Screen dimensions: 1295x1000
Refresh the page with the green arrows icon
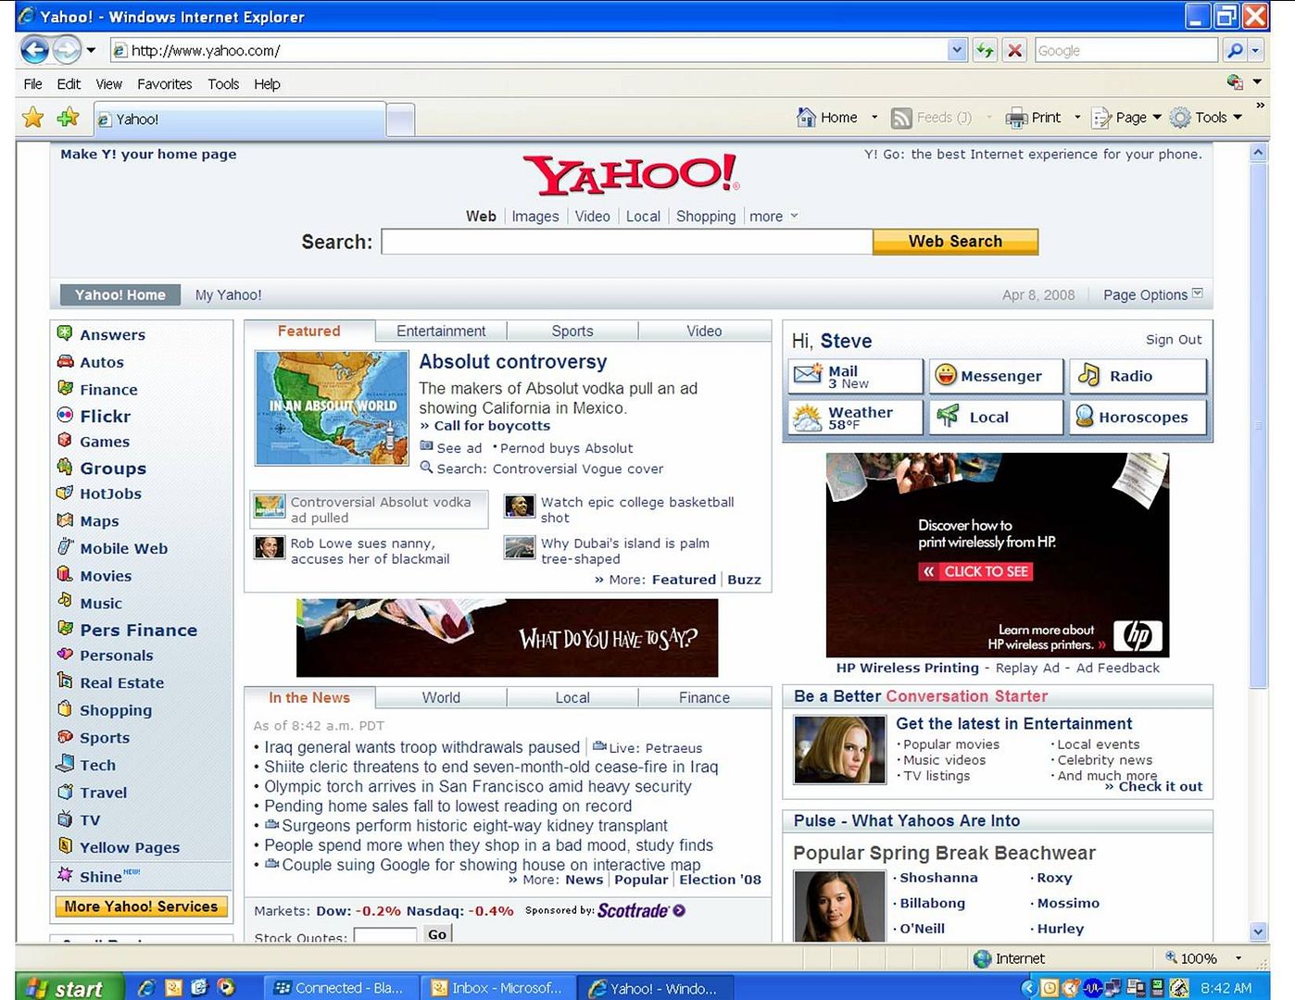coord(985,51)
